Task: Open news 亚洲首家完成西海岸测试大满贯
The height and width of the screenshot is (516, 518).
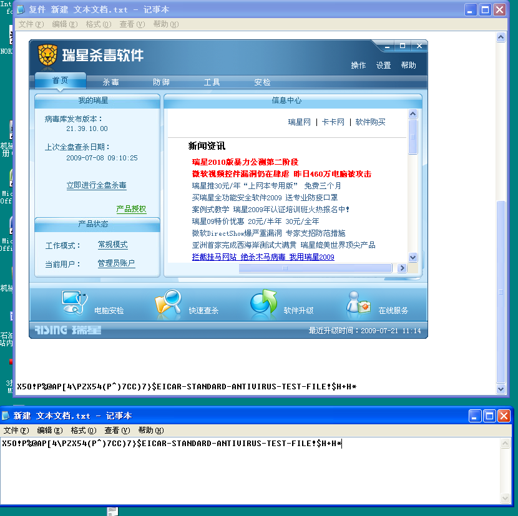Action: tap(283, 245)
